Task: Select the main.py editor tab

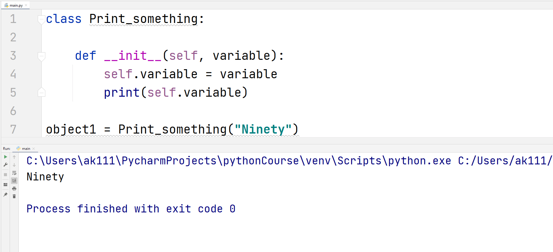Action: click(16, 5)
